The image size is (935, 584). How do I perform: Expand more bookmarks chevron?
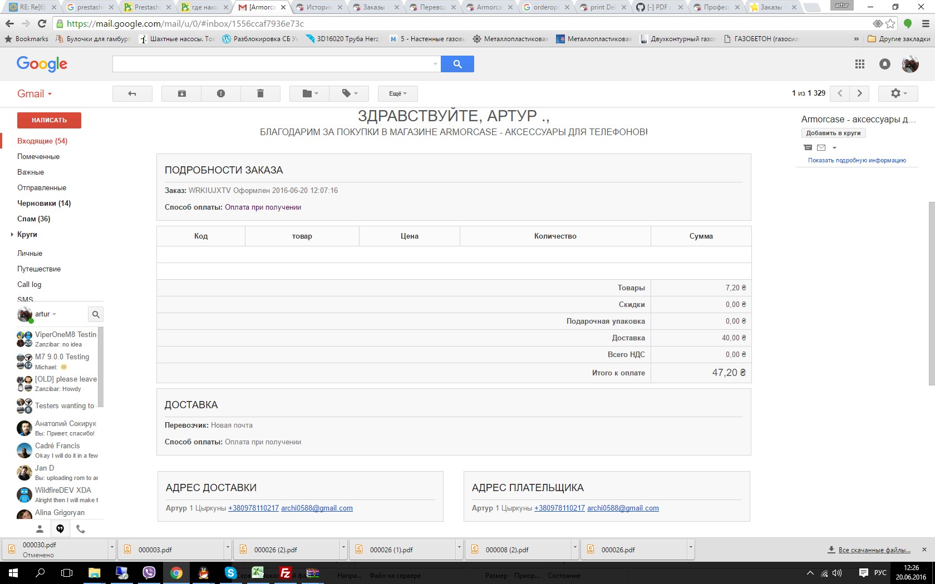point(856,39)
